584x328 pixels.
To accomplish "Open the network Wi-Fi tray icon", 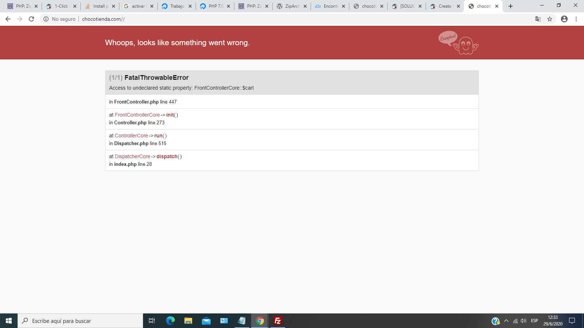I will (515, 321).
